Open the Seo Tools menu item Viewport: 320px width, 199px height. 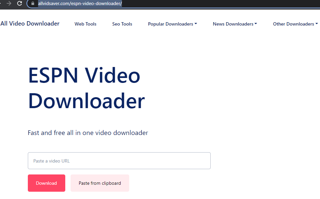pos(122,24)
